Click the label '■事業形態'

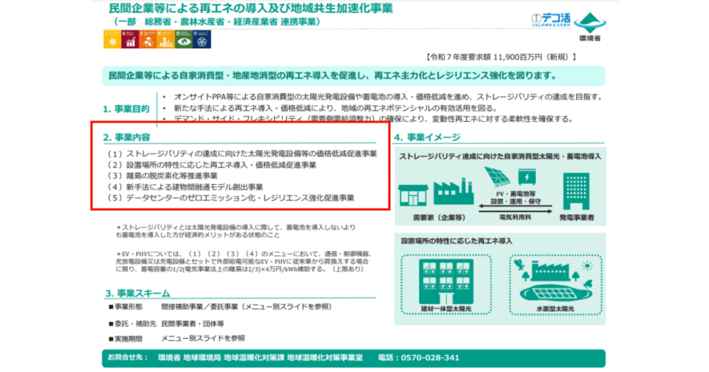click(125, 307)
